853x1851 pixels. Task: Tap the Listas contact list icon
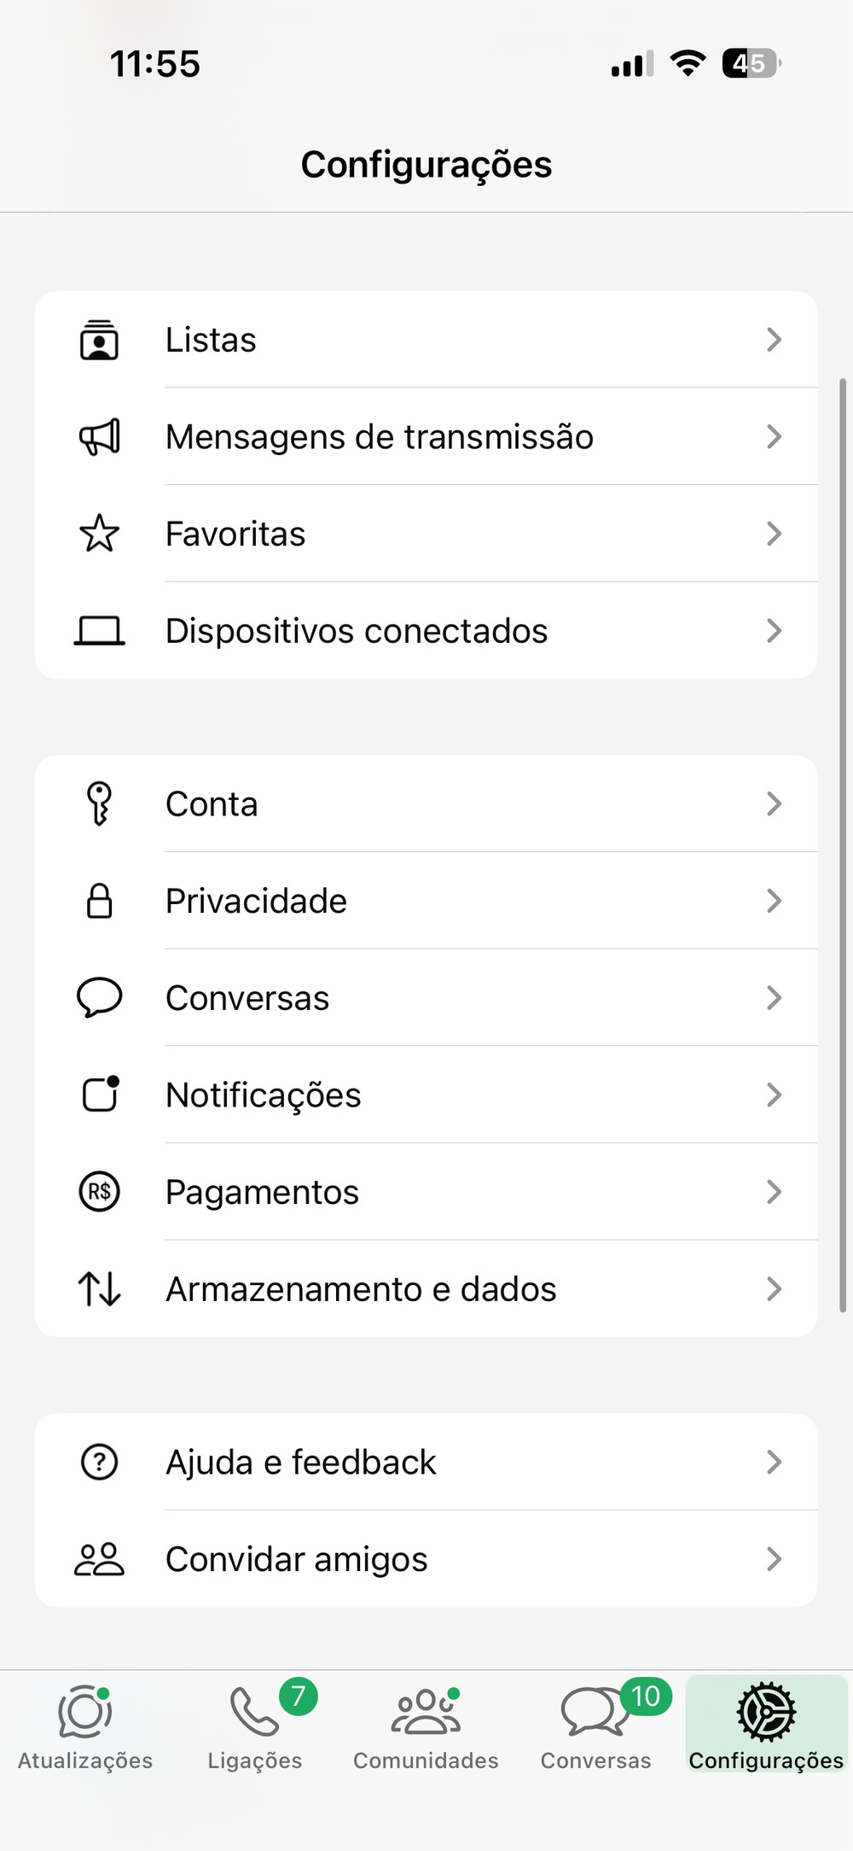pyautogui.click(x=100, y=340)
